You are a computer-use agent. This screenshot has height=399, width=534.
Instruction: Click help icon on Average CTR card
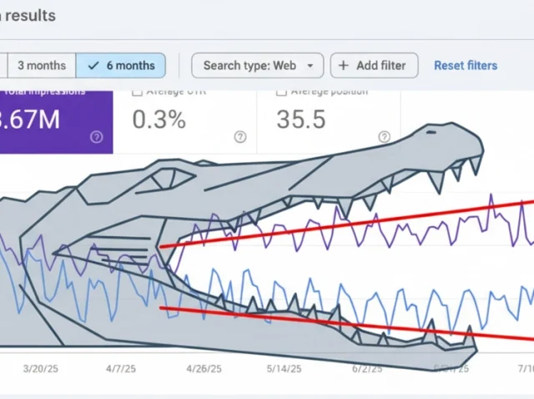pos(240,137)
